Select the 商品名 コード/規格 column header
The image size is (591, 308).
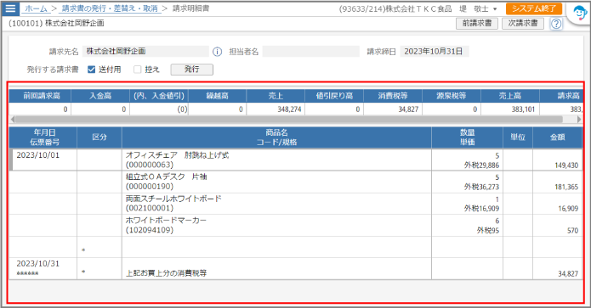(x=276, y=137)
